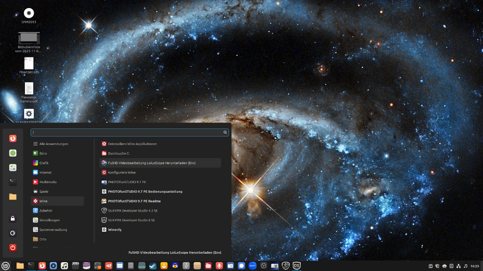Launch PHOTOfunSTUDIO 9.7 PE Readme
Image resolution: width=483 pixels, height=271 pixels.
[134, 201]
